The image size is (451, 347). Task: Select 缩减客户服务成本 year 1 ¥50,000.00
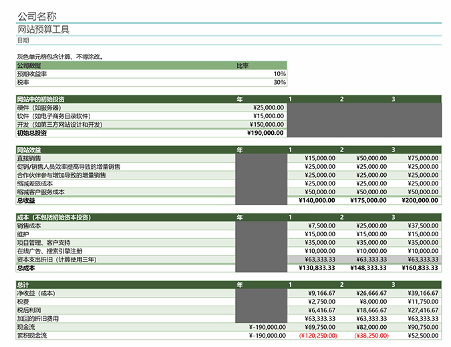(x=320, y=192)
